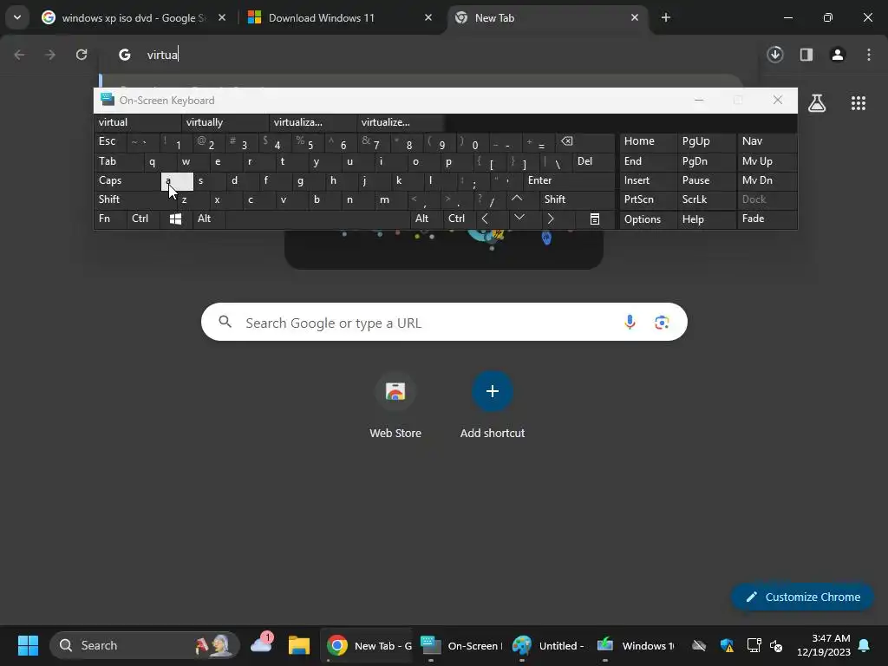Switch to the Untitled Paint taskbar window
Viewport: 888px width, 666px height.
point(548,645)
